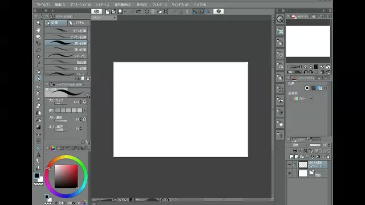The height and width of the screenshot is (205, 365).
Task: Select the Fill bucket tool
Action: point(38,120)
